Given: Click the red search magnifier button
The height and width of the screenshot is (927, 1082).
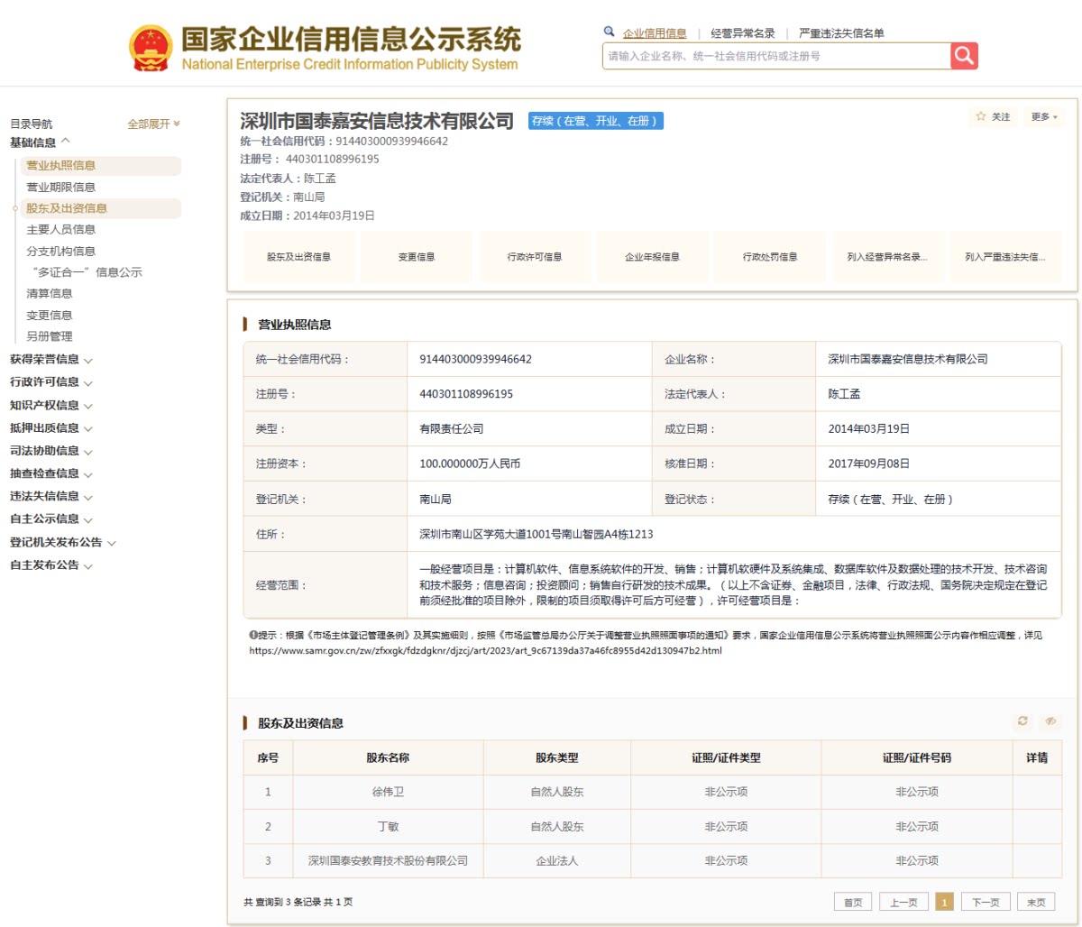Looking at the screenshot, I should click(x=964, y=56).
